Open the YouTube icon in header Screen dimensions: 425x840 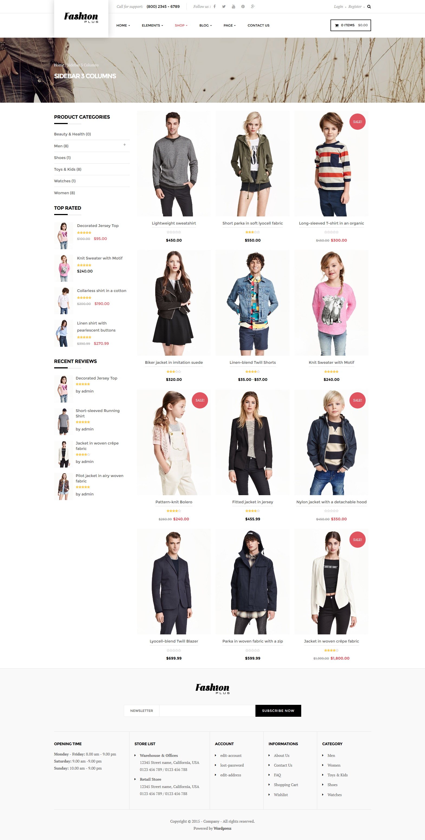233,7
